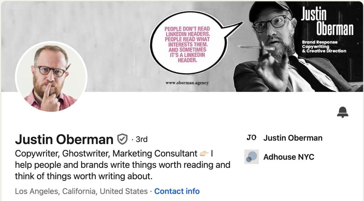The image size is (364, 201).
Task: Click the Adhouse NYC company logo
Action: 251,157
